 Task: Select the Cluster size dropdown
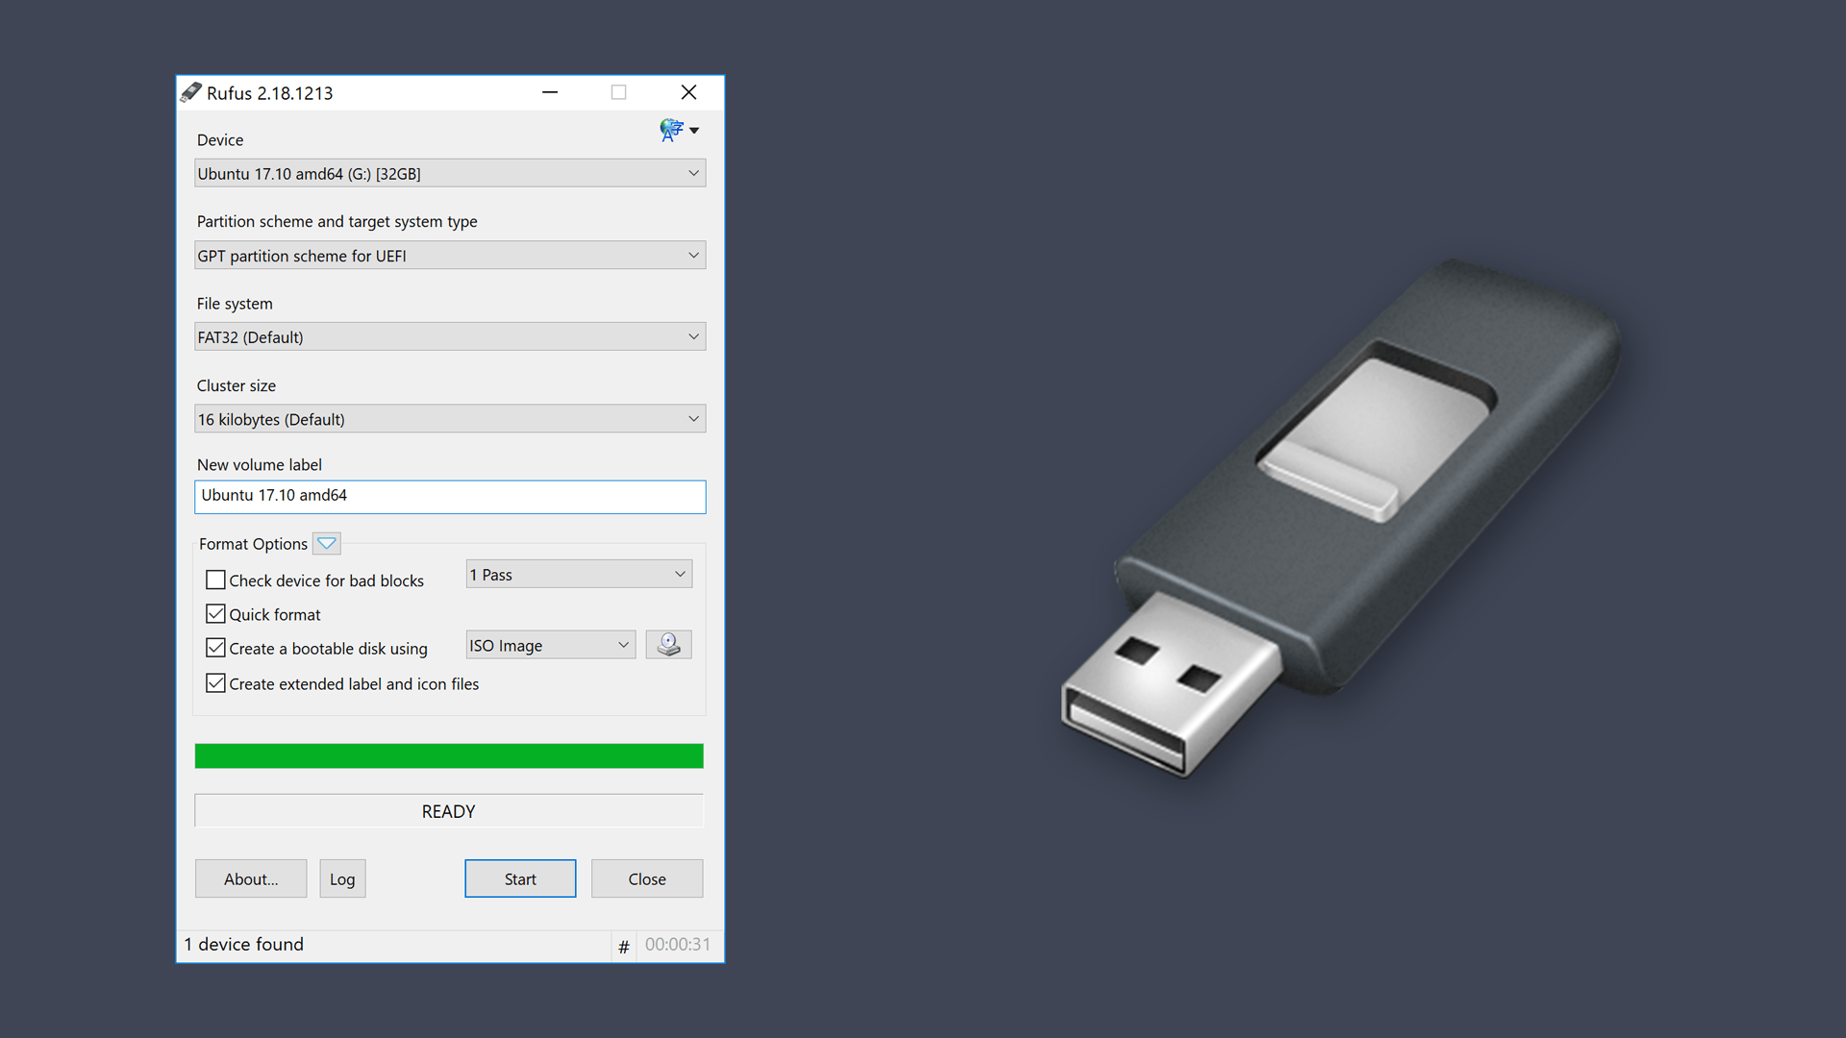tap(449, 418)
